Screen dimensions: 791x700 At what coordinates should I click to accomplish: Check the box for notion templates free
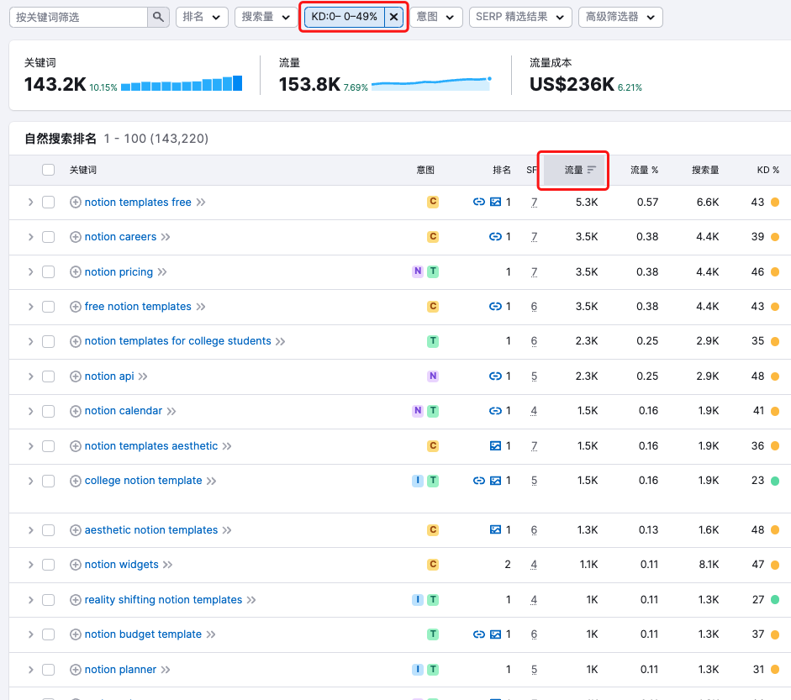click(49, 202)
